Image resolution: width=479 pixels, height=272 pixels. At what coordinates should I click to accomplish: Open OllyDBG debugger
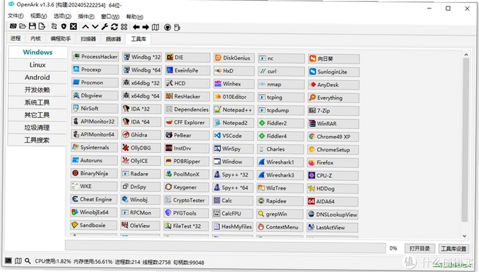[141, 148]
